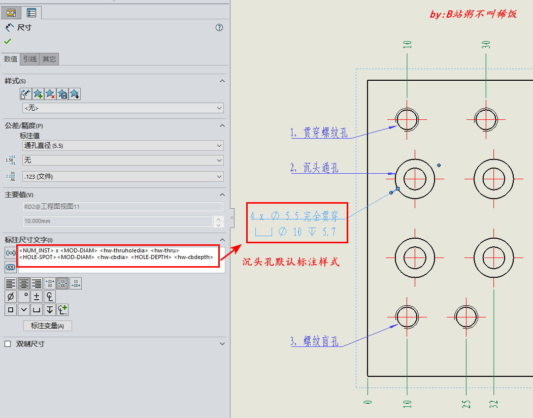
Task: Insert the countersink symbol
Action: click(x=24, y=310)
